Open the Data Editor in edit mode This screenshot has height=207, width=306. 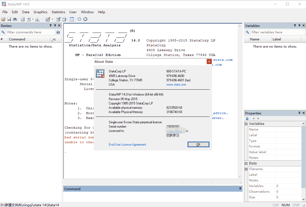(x=58, y=19)
